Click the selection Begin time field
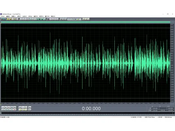 (155, 108)
